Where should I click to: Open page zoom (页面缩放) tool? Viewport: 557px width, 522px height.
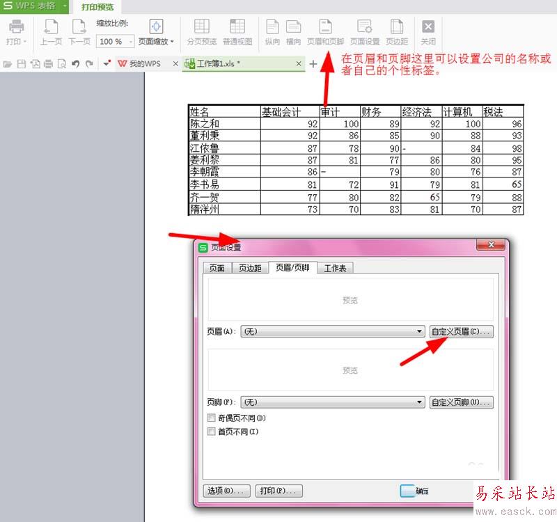pos(156,32)
